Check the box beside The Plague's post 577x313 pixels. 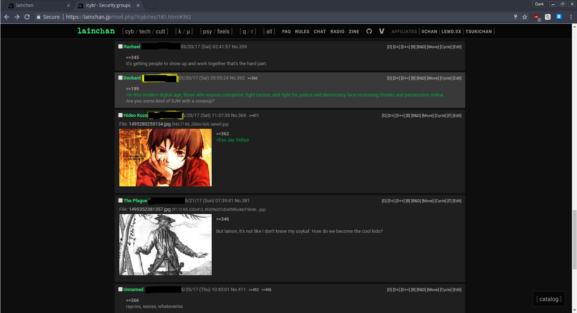click(120, 200)
